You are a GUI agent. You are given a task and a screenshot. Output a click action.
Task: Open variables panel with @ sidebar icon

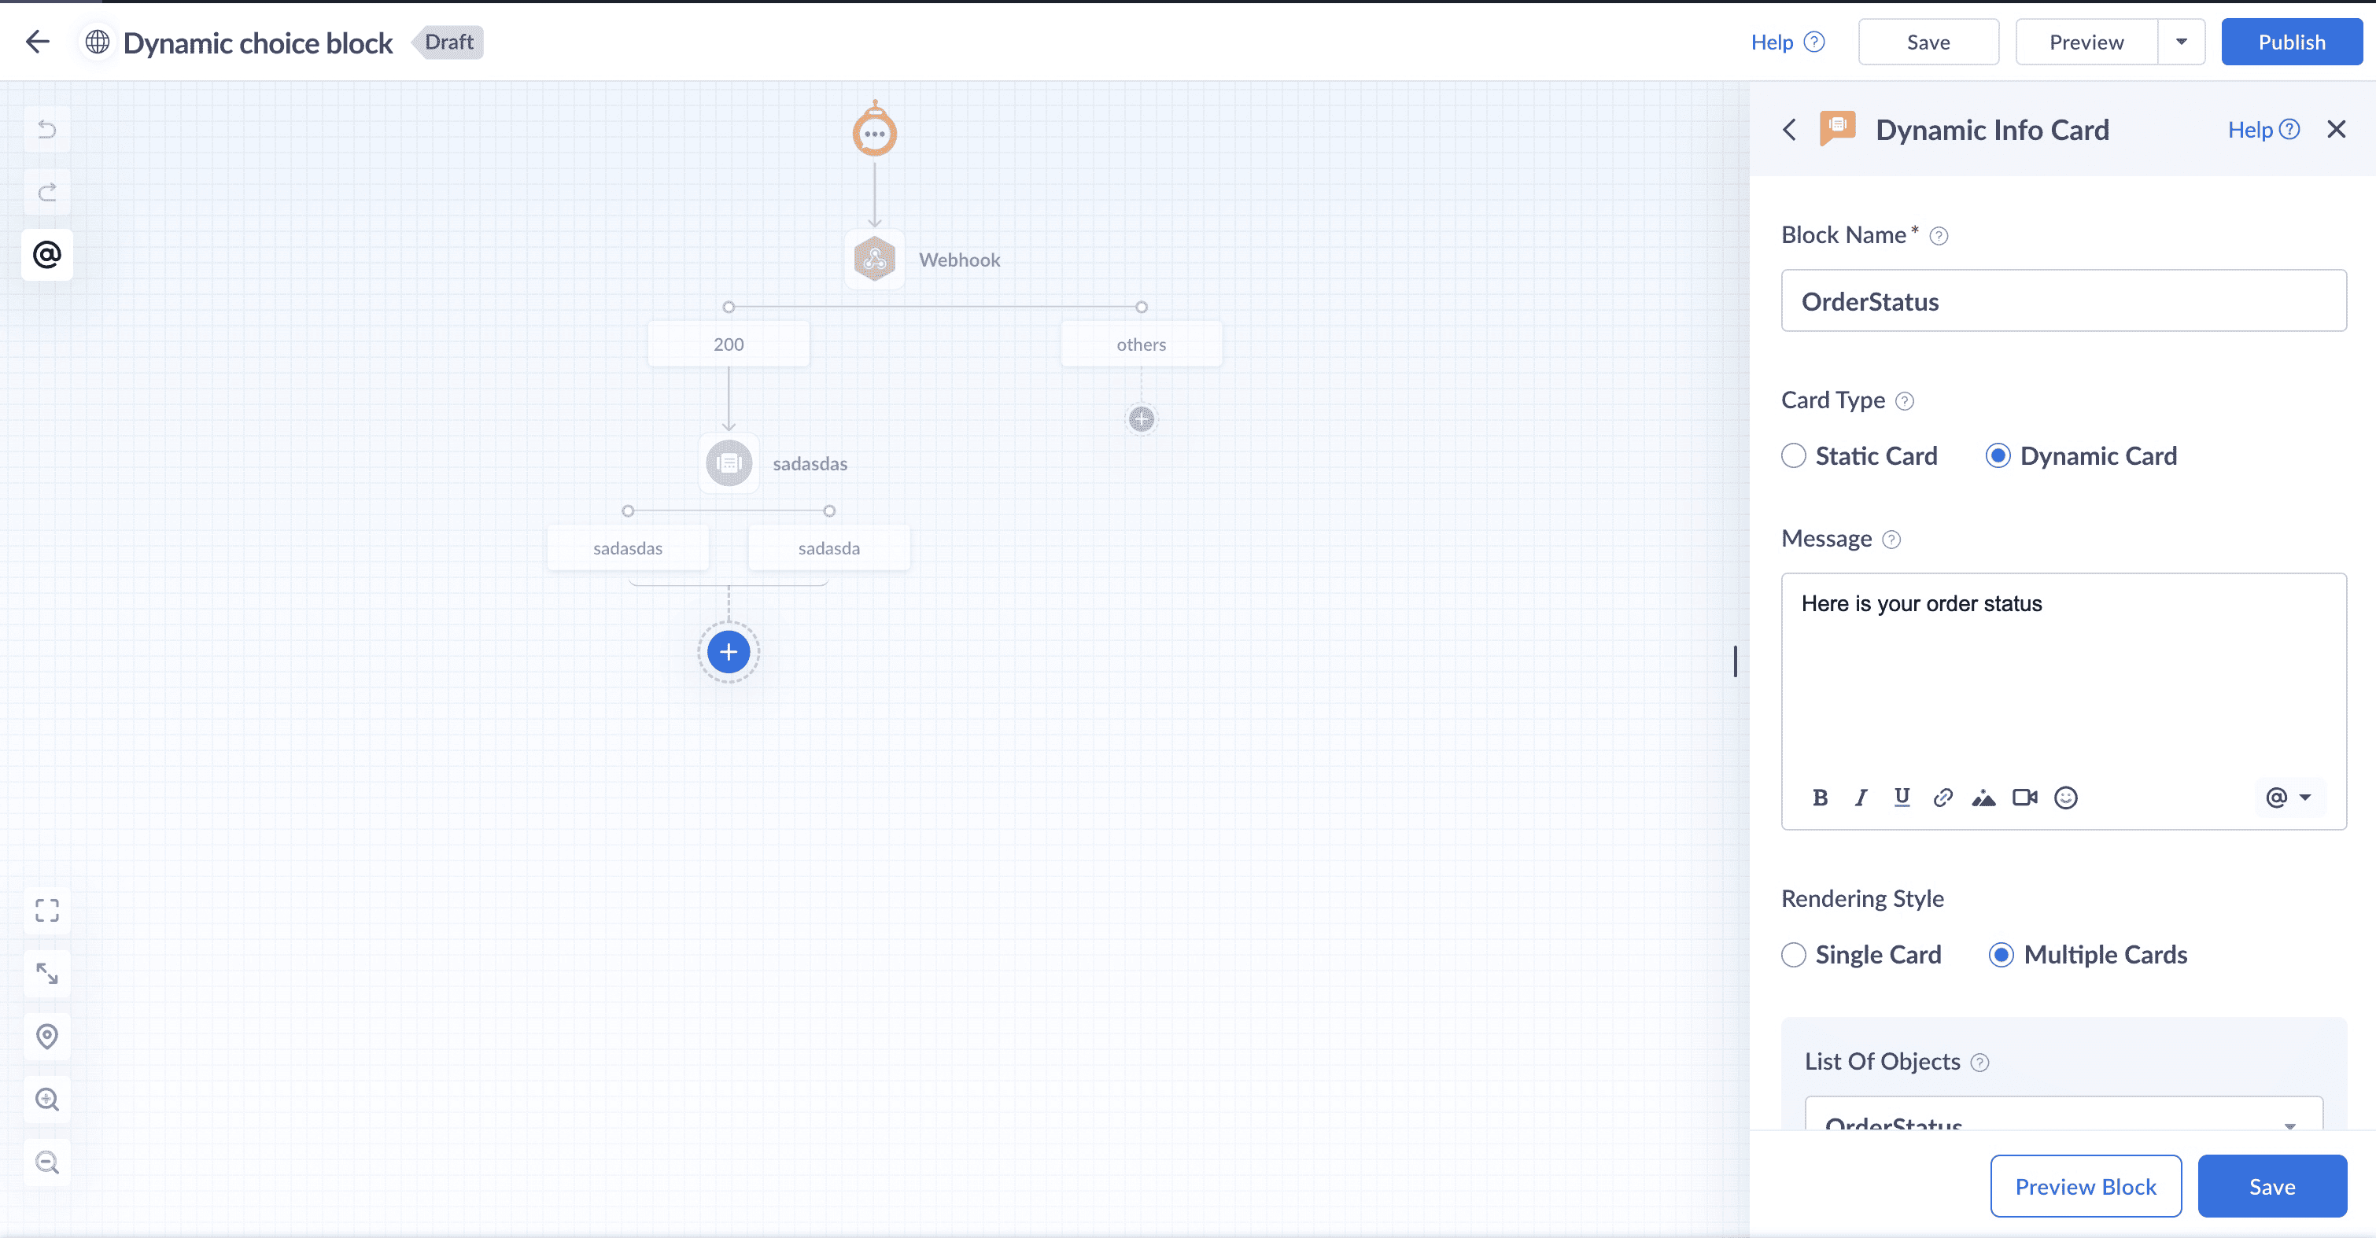tap(47, 254)
